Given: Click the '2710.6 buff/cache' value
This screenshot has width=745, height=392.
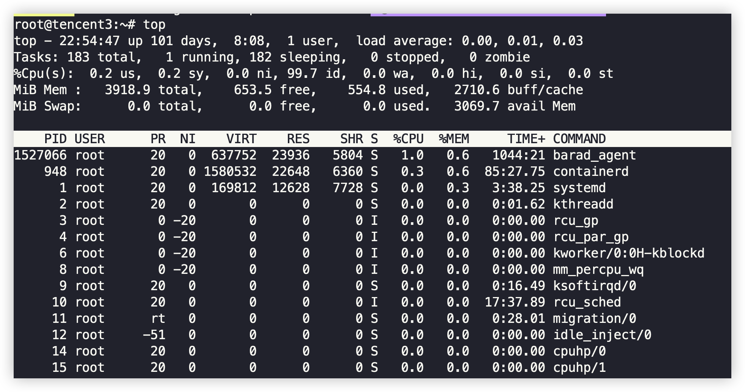Looking at the screenshot, I should tap(519, 90).
